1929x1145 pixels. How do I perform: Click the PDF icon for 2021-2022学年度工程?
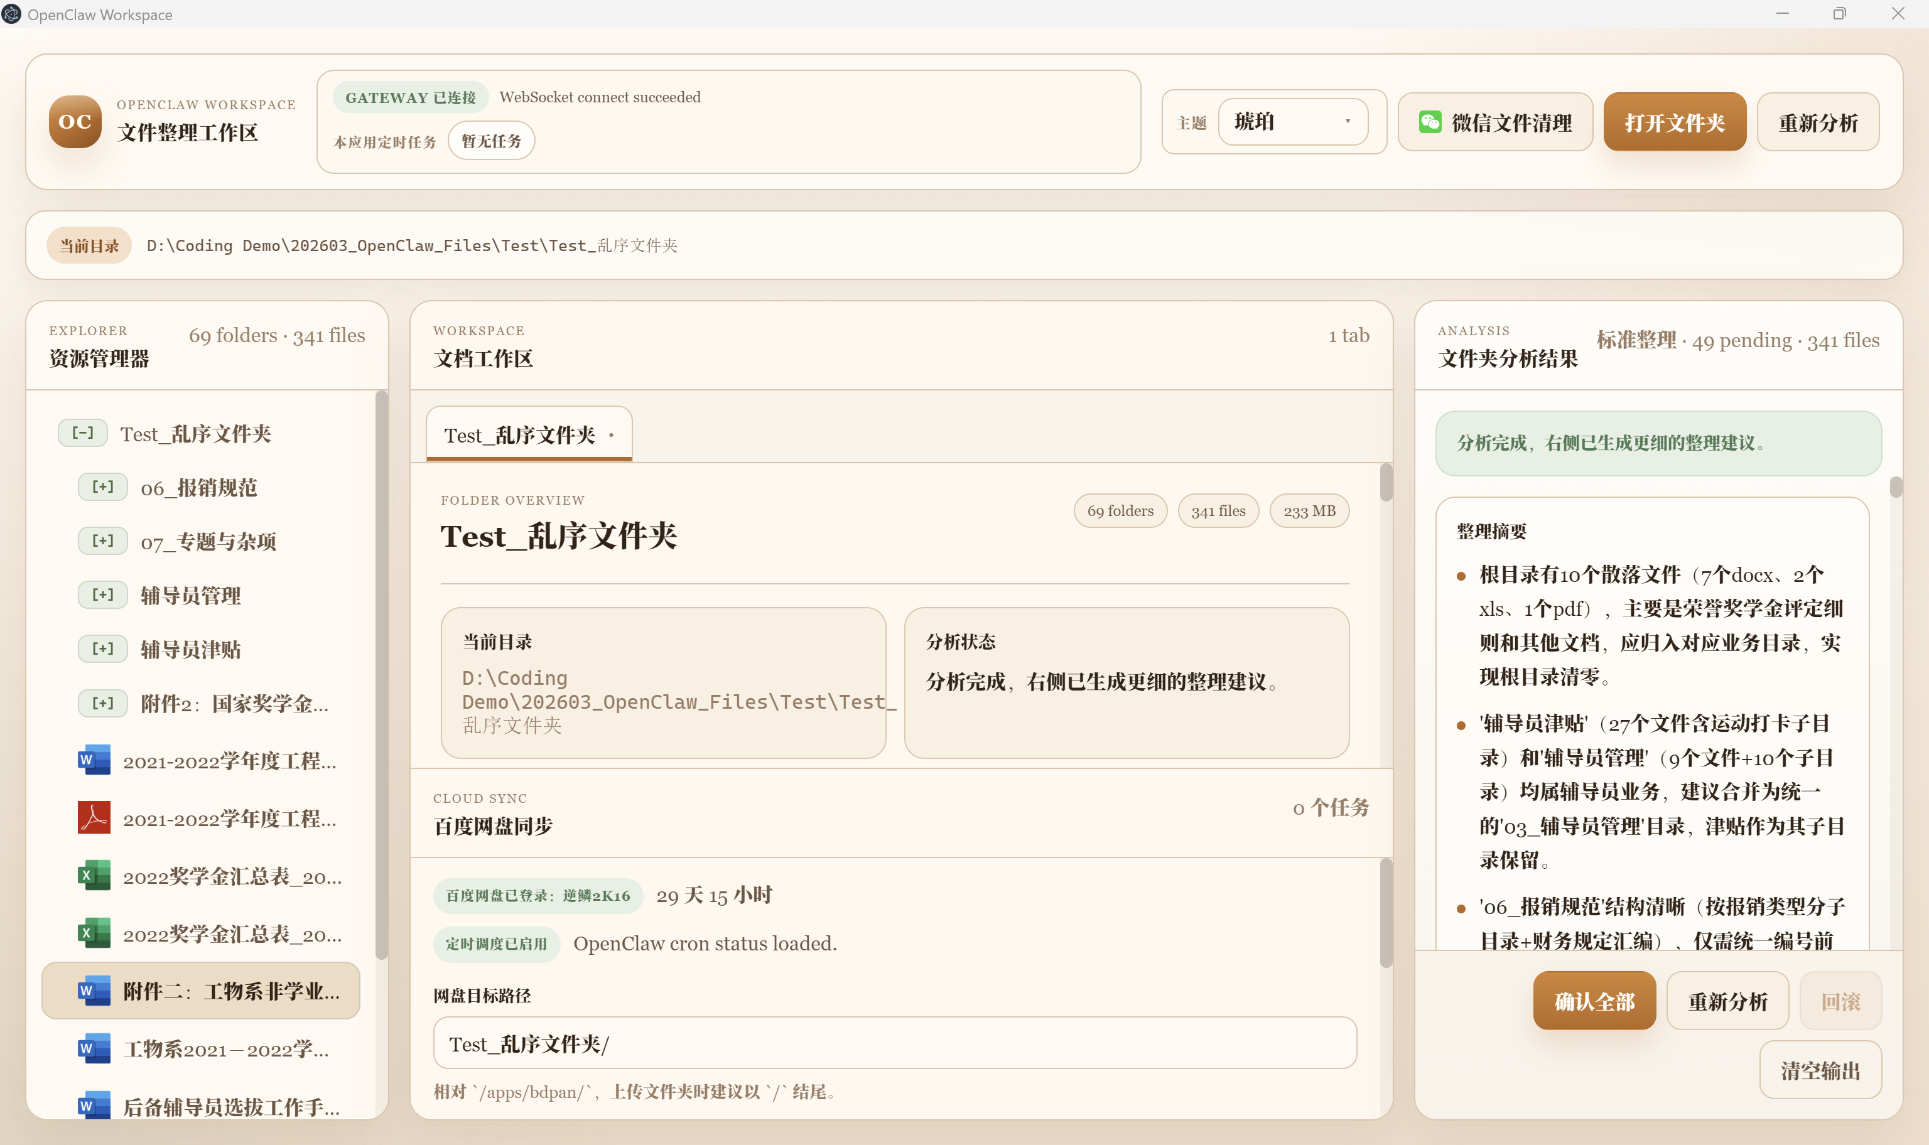[94, 818]
